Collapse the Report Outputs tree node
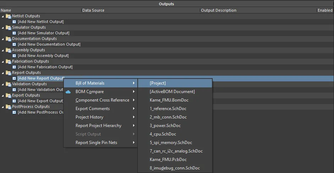 [x=3, y=73]
